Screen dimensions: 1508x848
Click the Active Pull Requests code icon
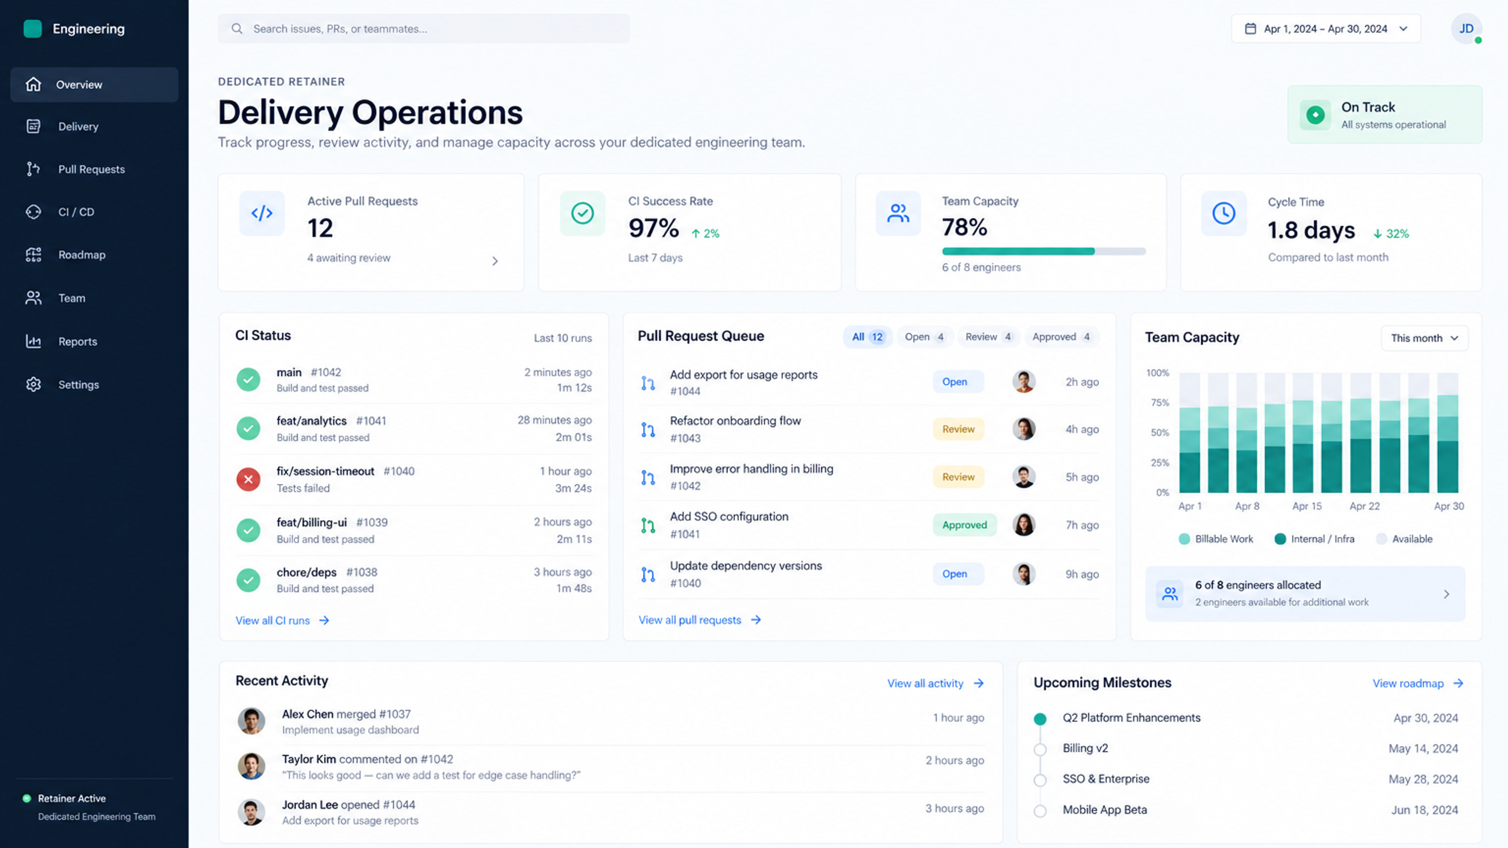point(262,213)
